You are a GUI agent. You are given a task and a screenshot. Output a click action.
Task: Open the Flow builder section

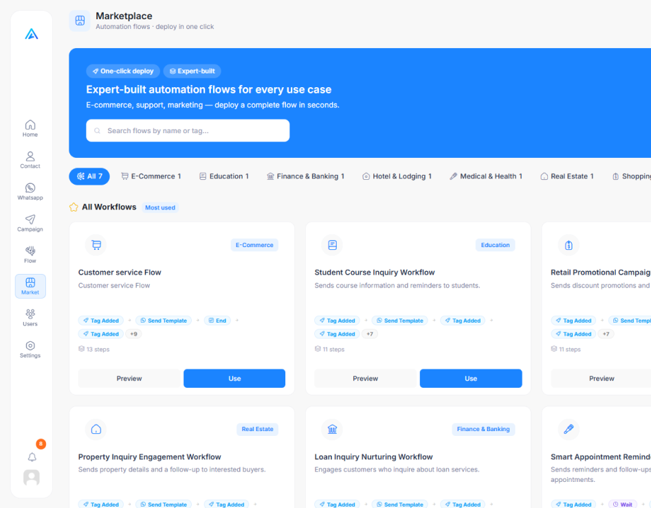click(x=30, y=254)
